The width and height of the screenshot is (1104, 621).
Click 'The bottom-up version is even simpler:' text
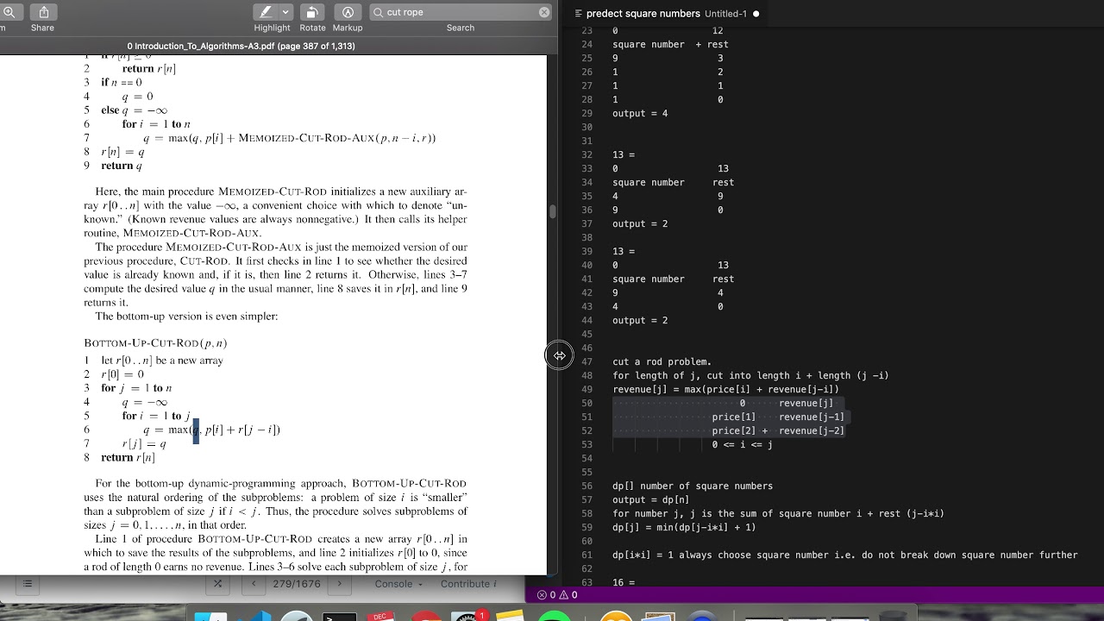[186, 317]
